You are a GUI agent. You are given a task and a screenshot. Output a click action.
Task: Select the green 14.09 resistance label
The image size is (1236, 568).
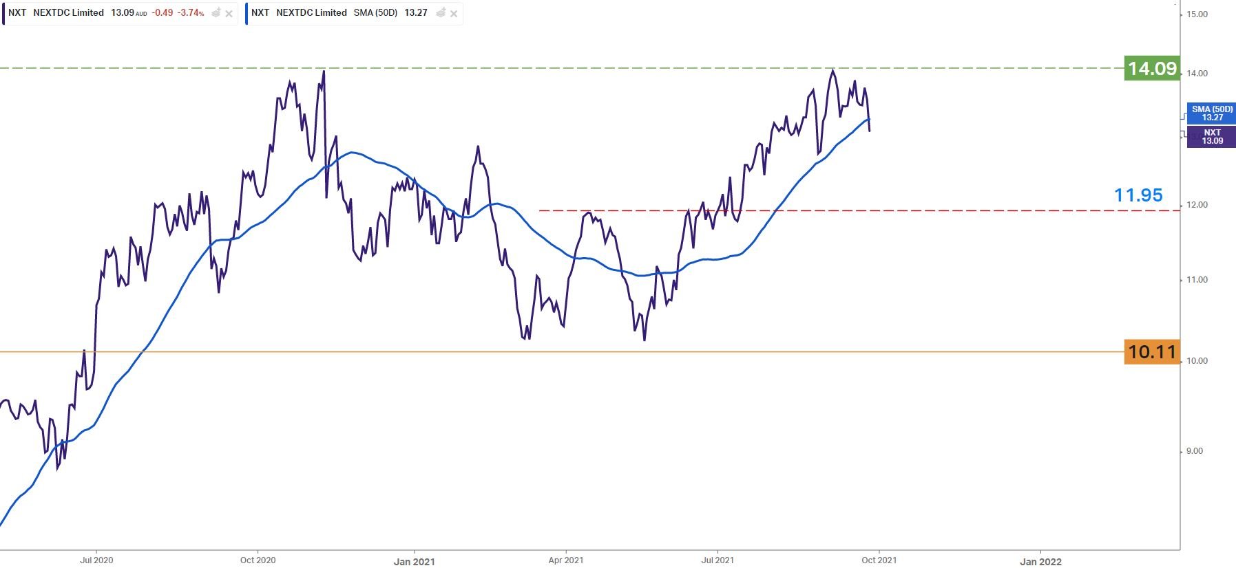1152,68
